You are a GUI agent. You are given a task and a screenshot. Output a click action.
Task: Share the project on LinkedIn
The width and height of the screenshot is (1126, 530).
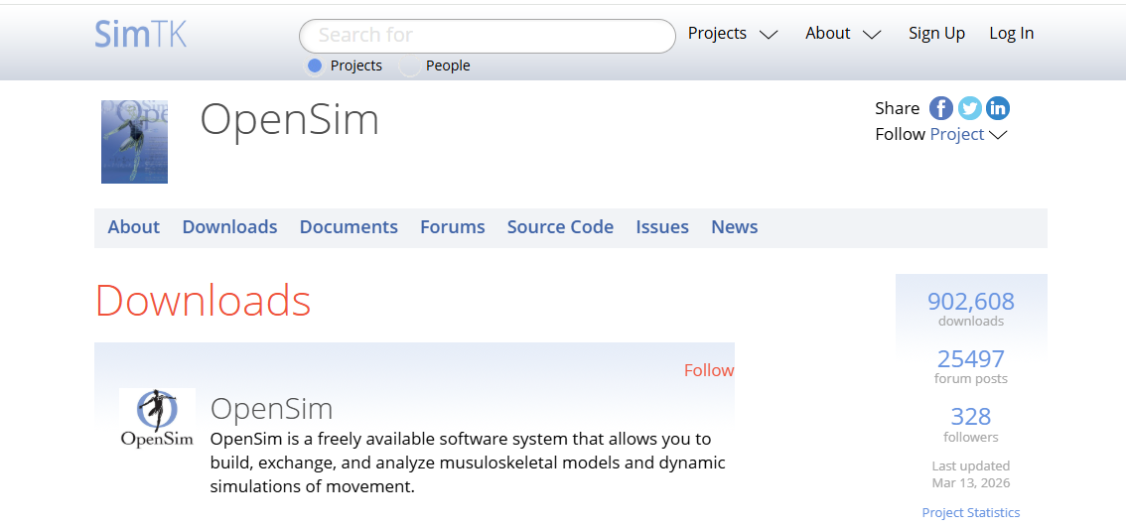998,108
